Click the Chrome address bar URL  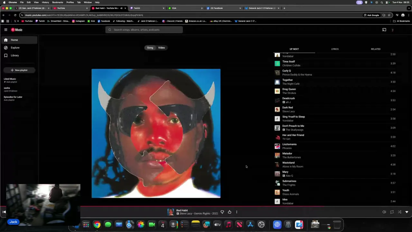click(84, 15)
